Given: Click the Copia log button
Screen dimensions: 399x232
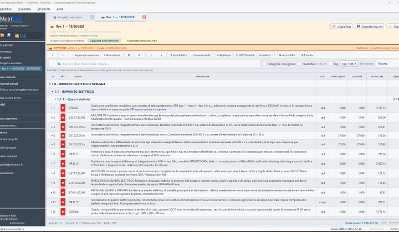Looking at the screenshot, I should [341, 27].
